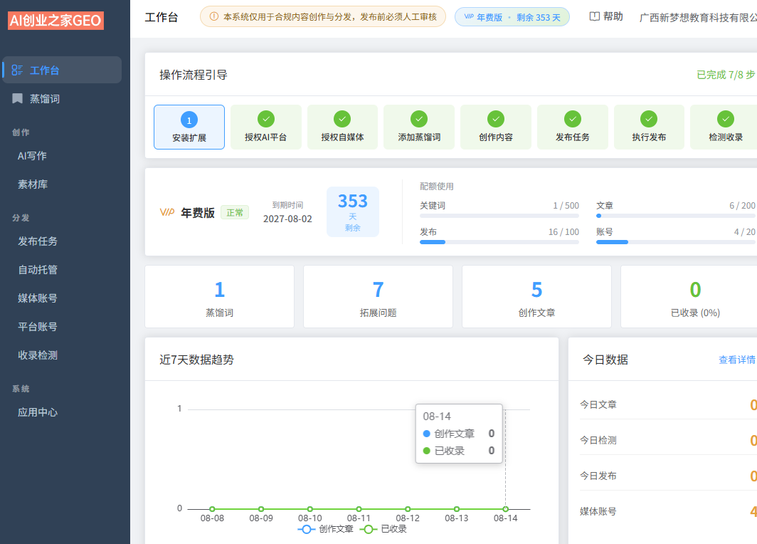Viewport: 757px width, 544px height.
Task: Click the 关键词 quota progress bar
Action: pos(499,216)
